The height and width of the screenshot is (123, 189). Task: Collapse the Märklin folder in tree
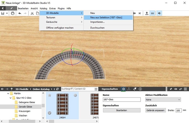(7, 94)
